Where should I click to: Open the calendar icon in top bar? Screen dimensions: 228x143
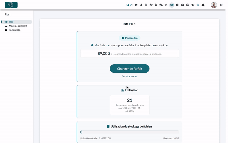pyautogui.click(x=146, y=5)
